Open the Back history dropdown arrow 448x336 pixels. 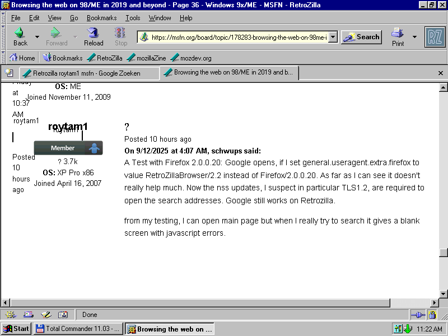pos(37,37)
